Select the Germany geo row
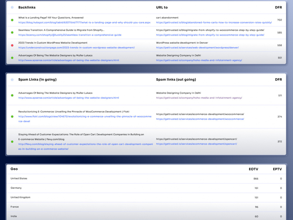Screen dimensions: 293x220 146,188
